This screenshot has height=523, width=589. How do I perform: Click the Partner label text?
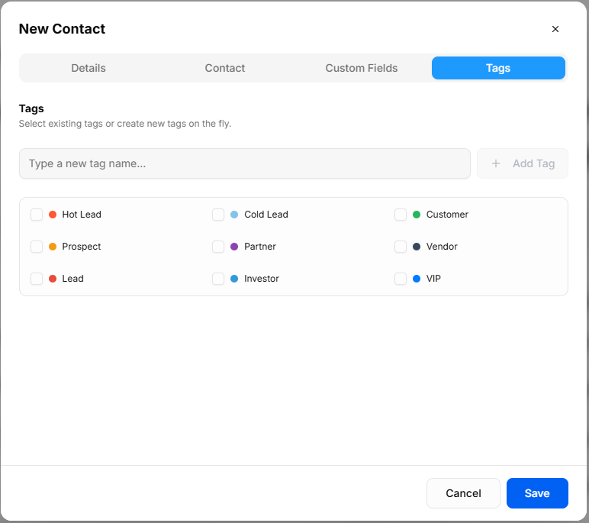click(260, 247)
